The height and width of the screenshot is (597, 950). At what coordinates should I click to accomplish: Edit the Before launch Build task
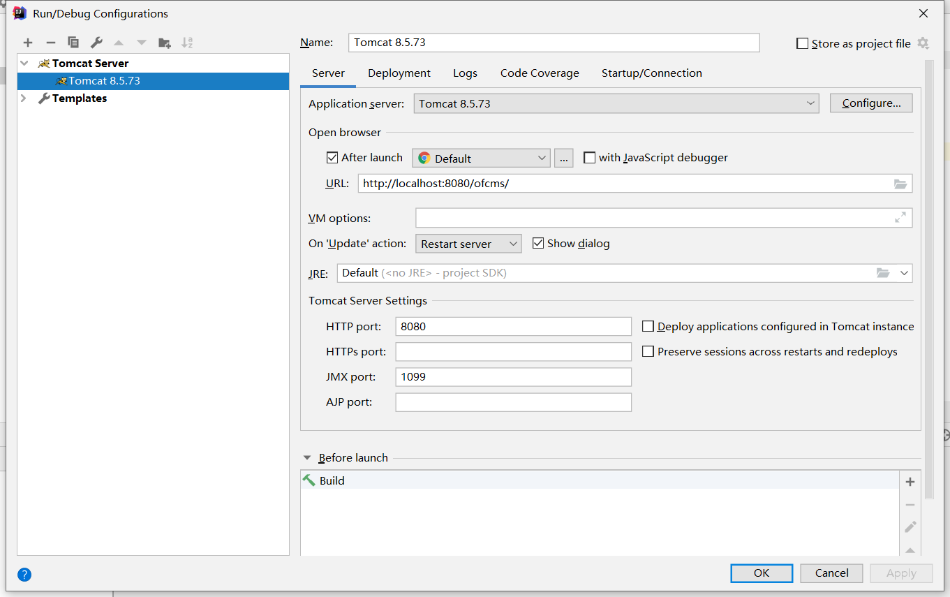[x=910, y=526]
